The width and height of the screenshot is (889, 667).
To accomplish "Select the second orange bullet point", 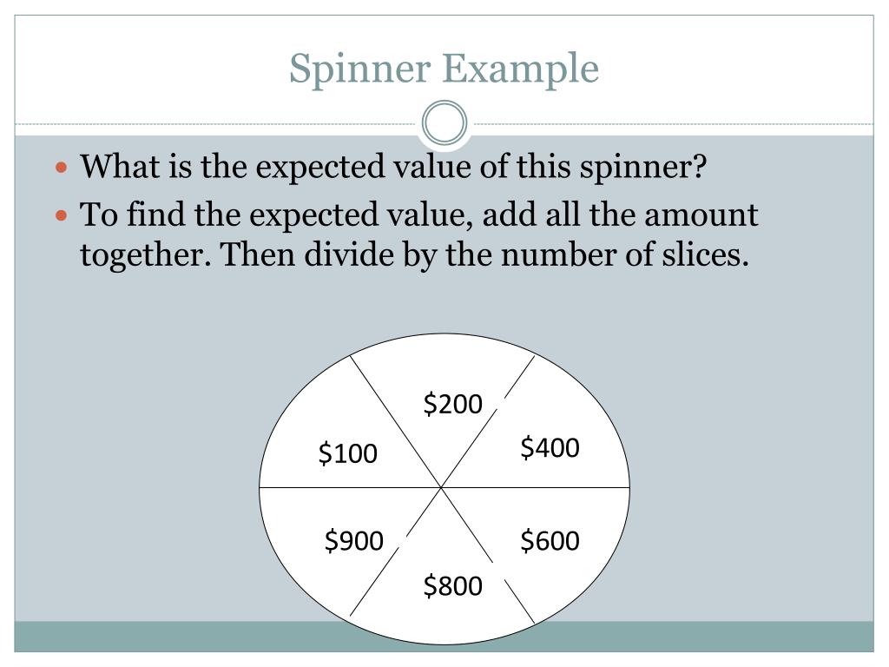I will [x=62, y=215].
